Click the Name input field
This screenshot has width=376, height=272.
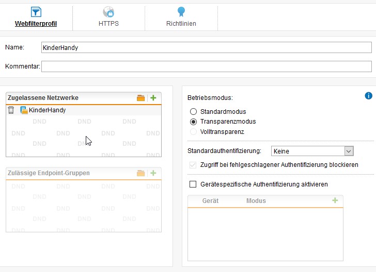point(207,47)
